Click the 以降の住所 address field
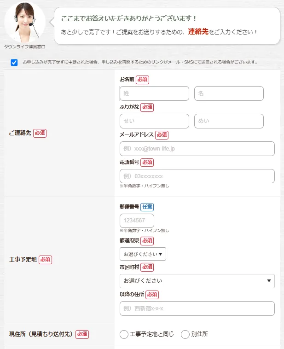Screen dimensions: 284x349 [197, 308]
